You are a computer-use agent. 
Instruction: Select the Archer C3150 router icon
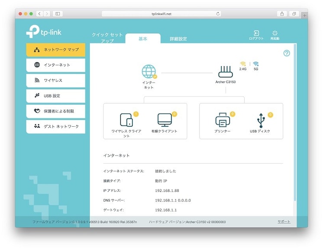226,72
